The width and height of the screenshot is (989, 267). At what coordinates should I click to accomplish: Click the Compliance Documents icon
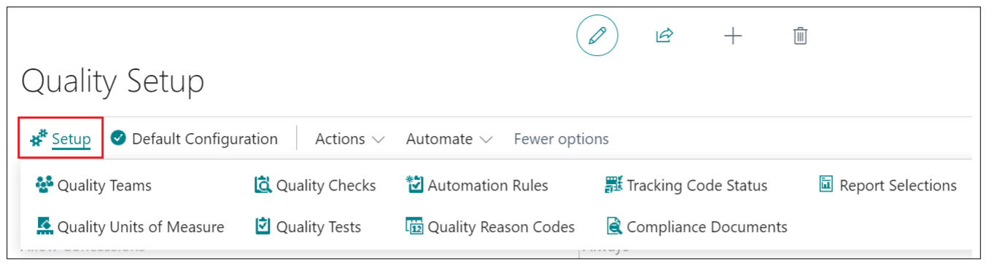[614, 226]
